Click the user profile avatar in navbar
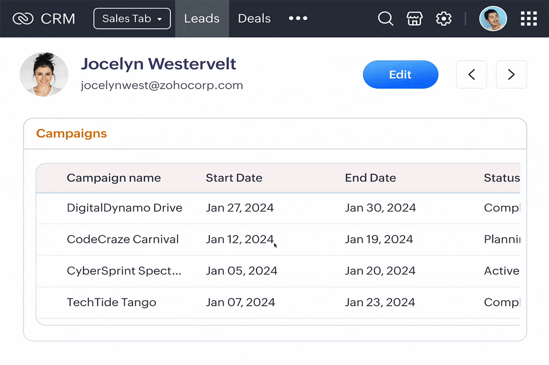The width and height of the screenshot is (549, 365). click(493, 19)
